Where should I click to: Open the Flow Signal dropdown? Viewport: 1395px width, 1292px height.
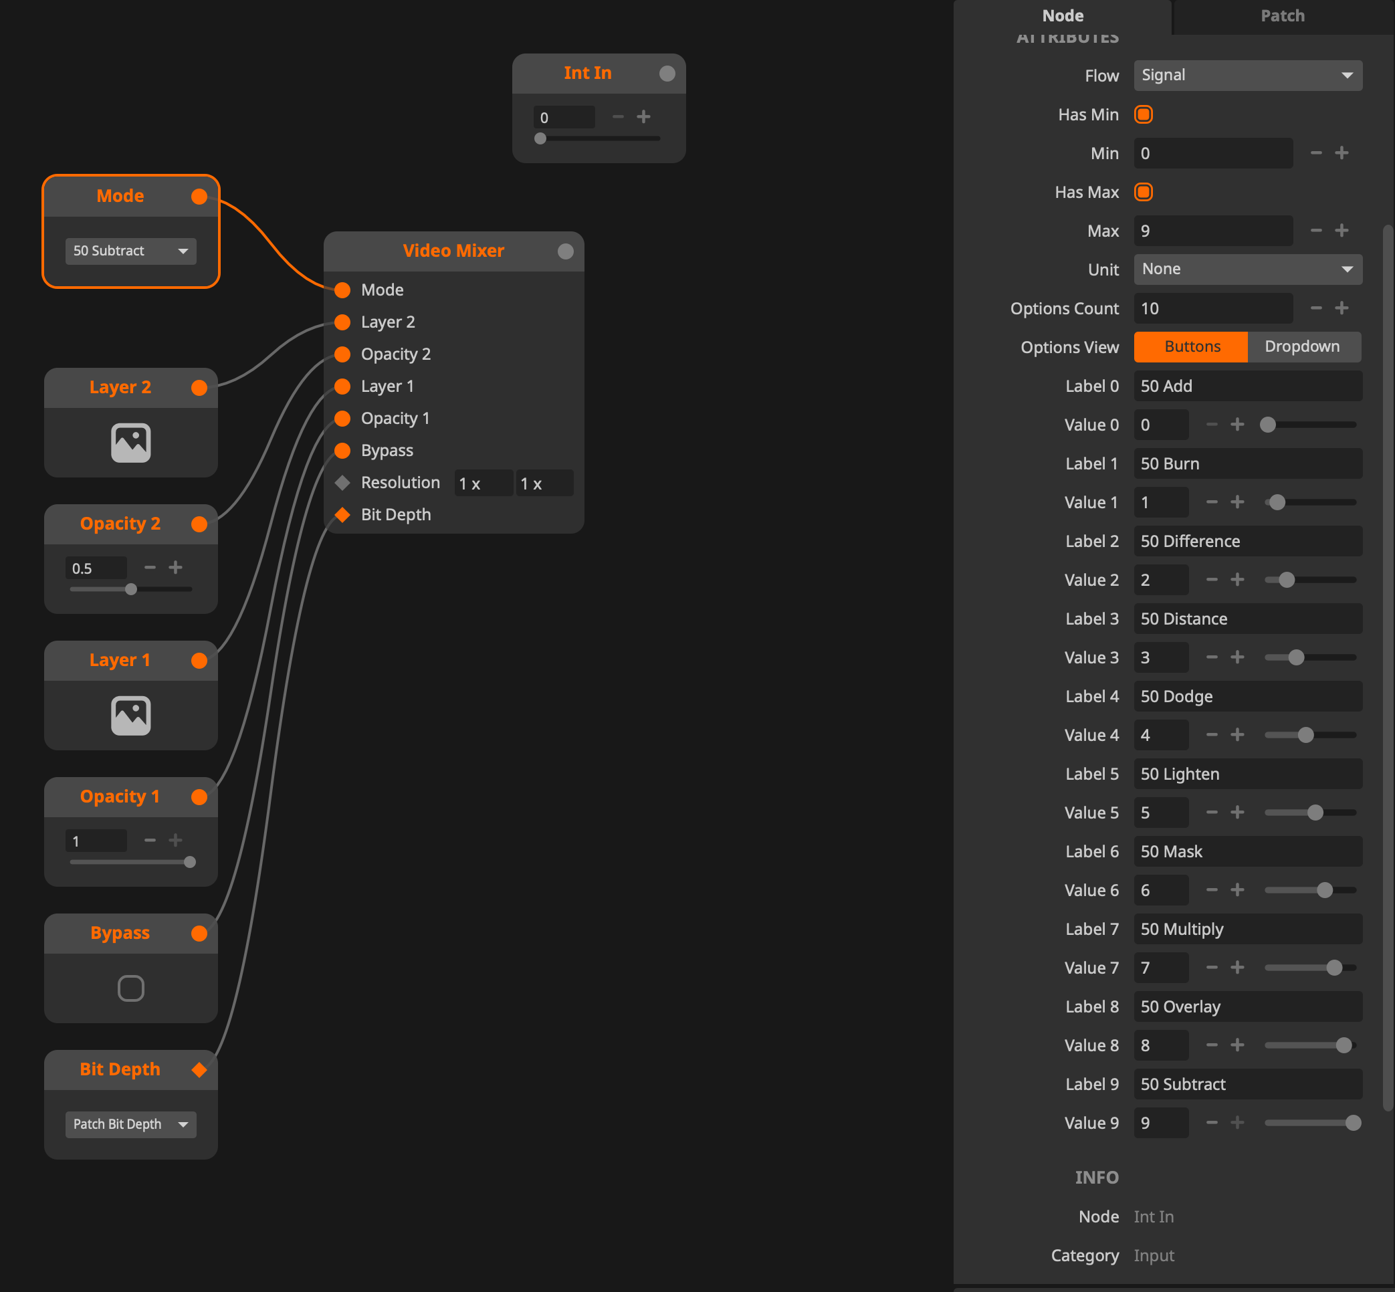click(x=1247, y=76)
